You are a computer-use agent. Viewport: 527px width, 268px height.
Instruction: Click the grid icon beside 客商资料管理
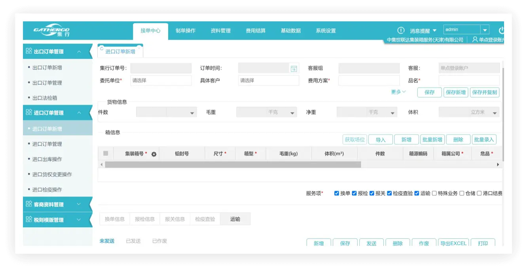28,204
